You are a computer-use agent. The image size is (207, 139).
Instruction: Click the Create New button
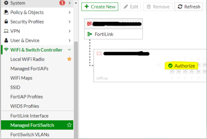tap(100, 7)
